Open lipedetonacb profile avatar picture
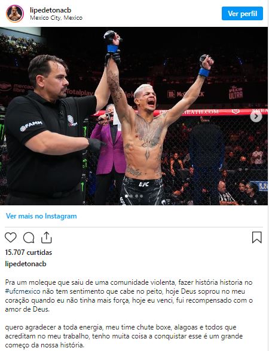This screenshot has height=351, width=269. (x=15, y=13)
